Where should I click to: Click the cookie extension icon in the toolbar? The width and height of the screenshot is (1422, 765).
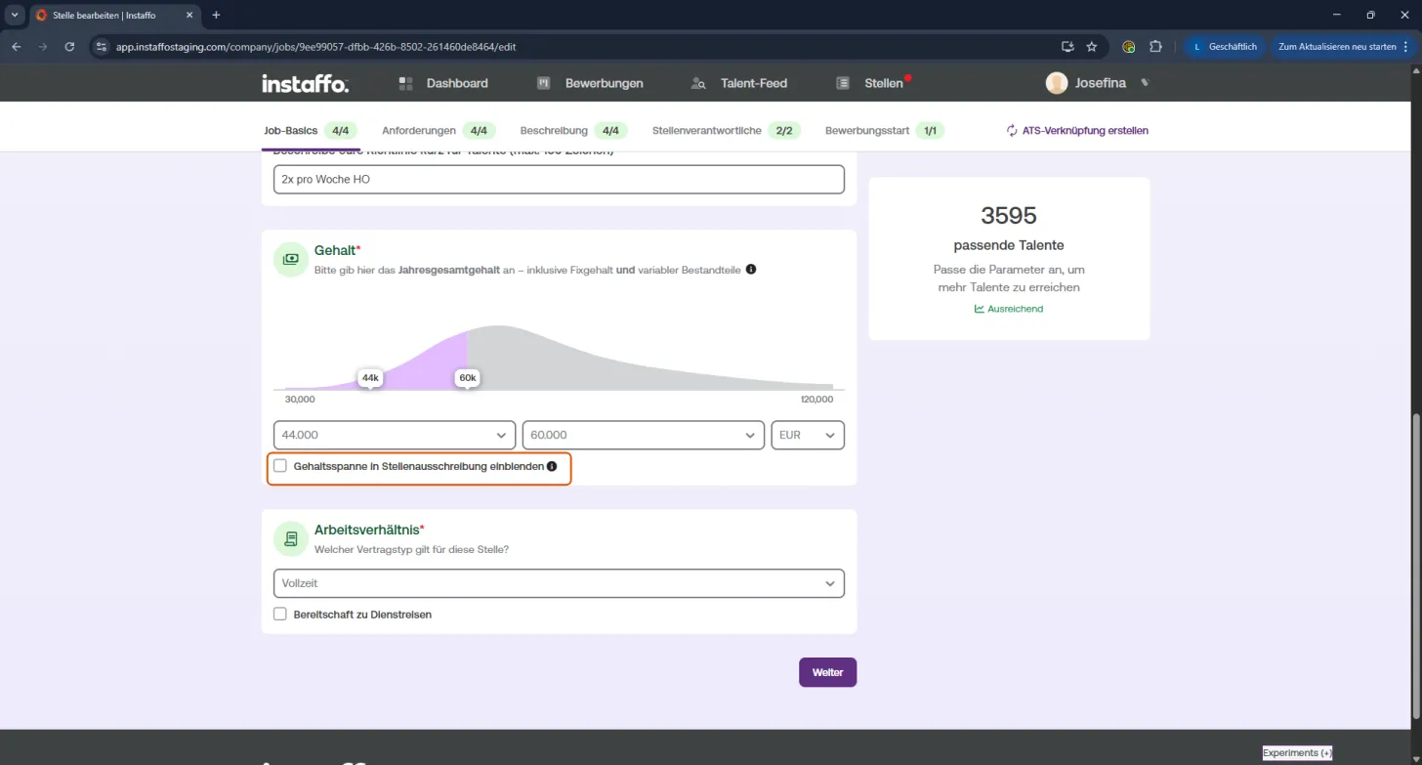tap(1129, 46)
